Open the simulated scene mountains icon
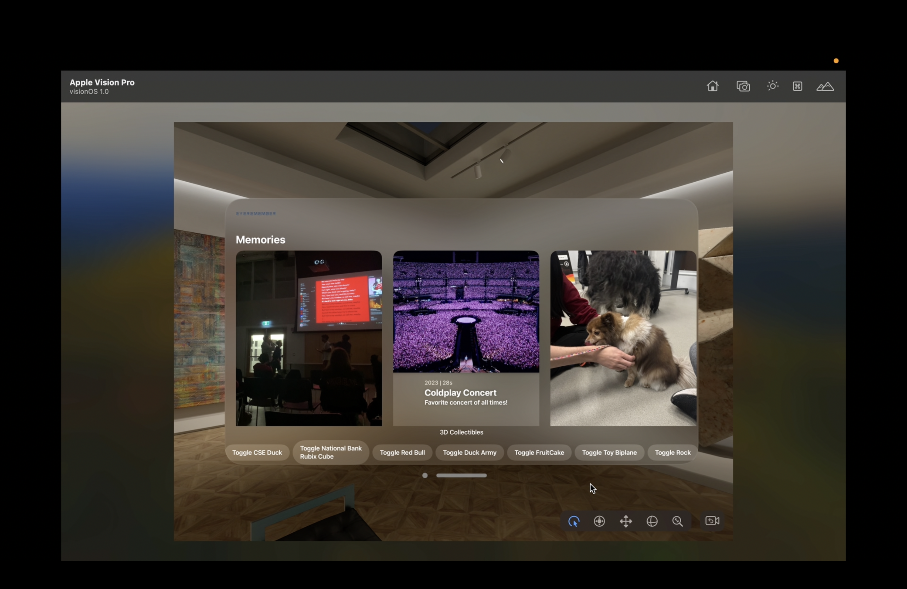907x589 pixels. tap(825, 87)
